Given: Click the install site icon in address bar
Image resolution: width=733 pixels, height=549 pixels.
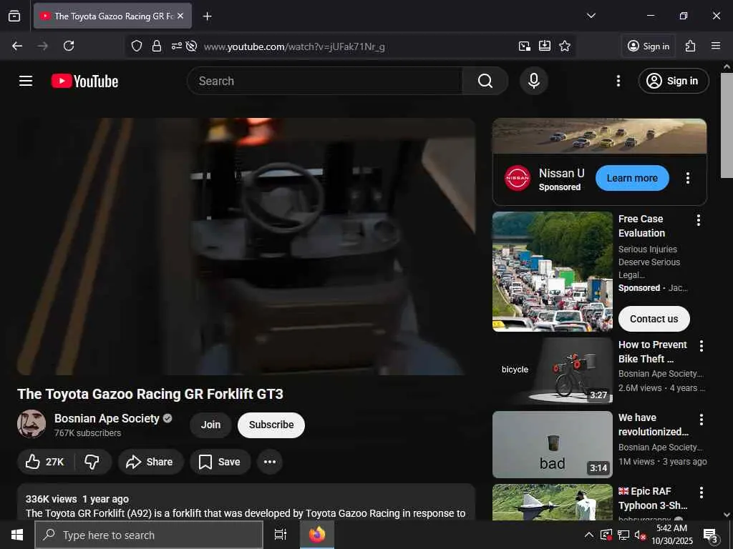Looking at the screenshot, I should 545,46.
